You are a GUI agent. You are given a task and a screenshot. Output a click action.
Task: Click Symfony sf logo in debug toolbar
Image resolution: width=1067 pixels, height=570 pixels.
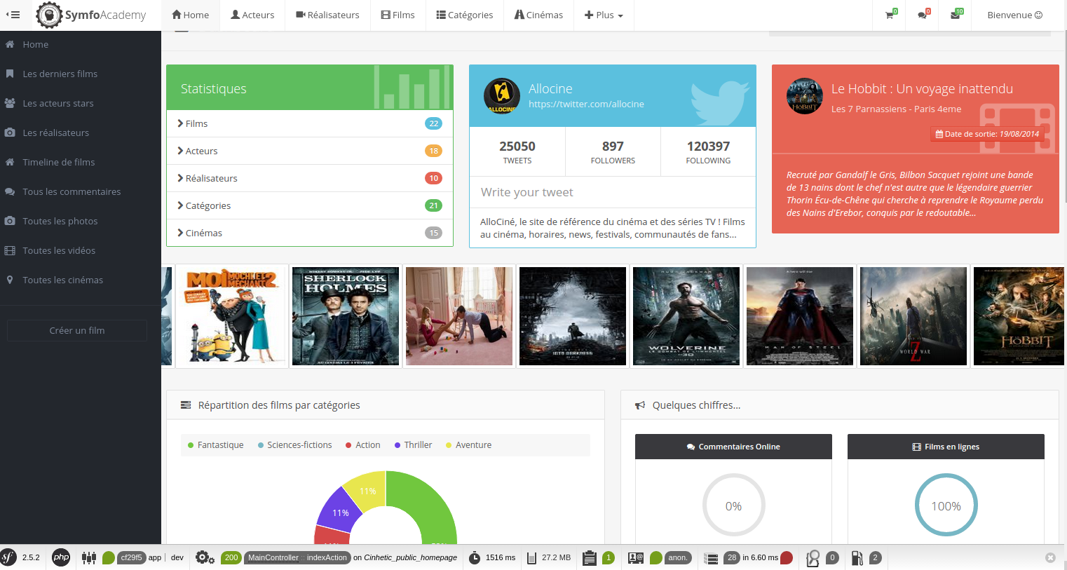(x=8, y=557)
